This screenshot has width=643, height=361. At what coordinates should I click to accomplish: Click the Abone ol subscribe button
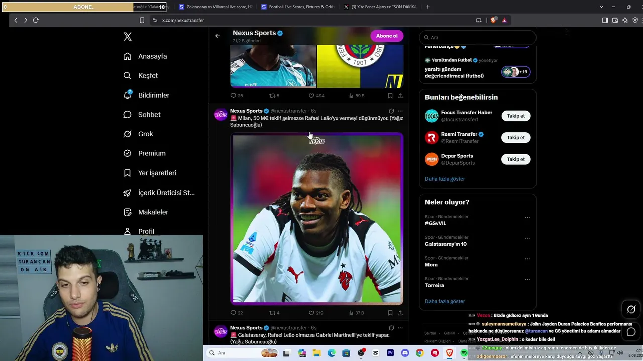click(387, 36)
